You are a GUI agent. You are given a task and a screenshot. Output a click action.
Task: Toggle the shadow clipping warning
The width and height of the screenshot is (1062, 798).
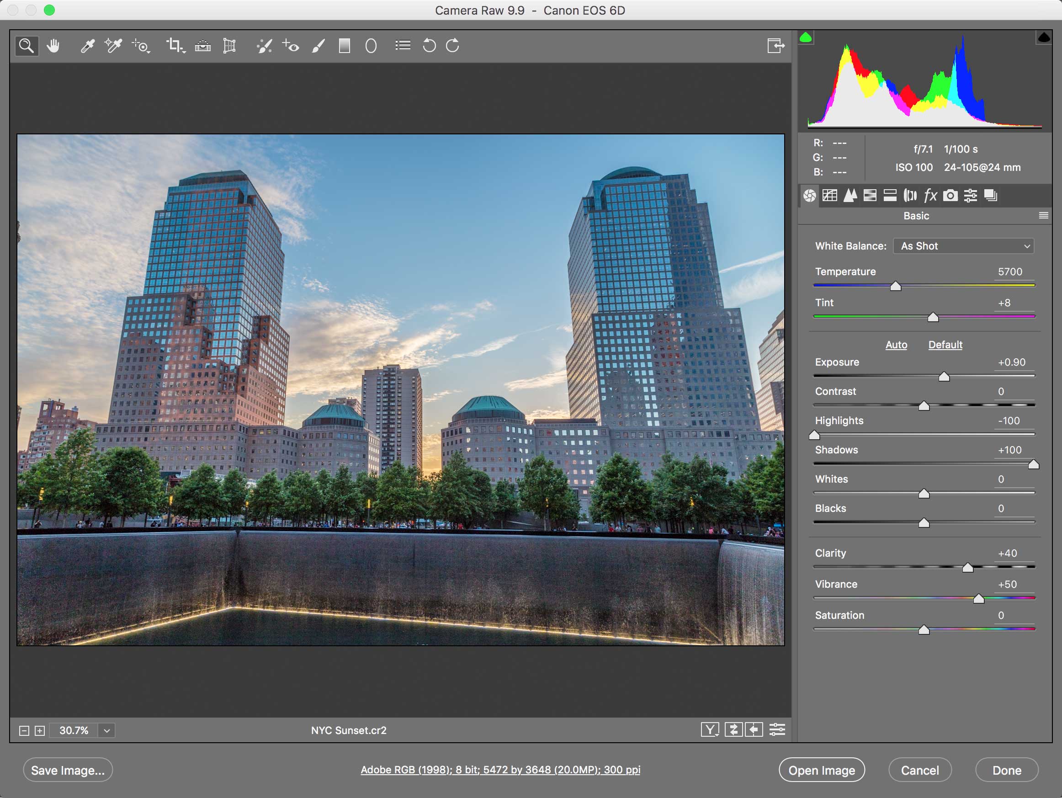click(x=807, y=37)
